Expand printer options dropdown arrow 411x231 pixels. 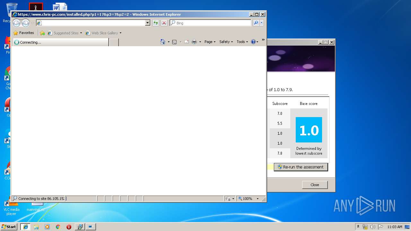pyautogui.click(x=200, y=42)
